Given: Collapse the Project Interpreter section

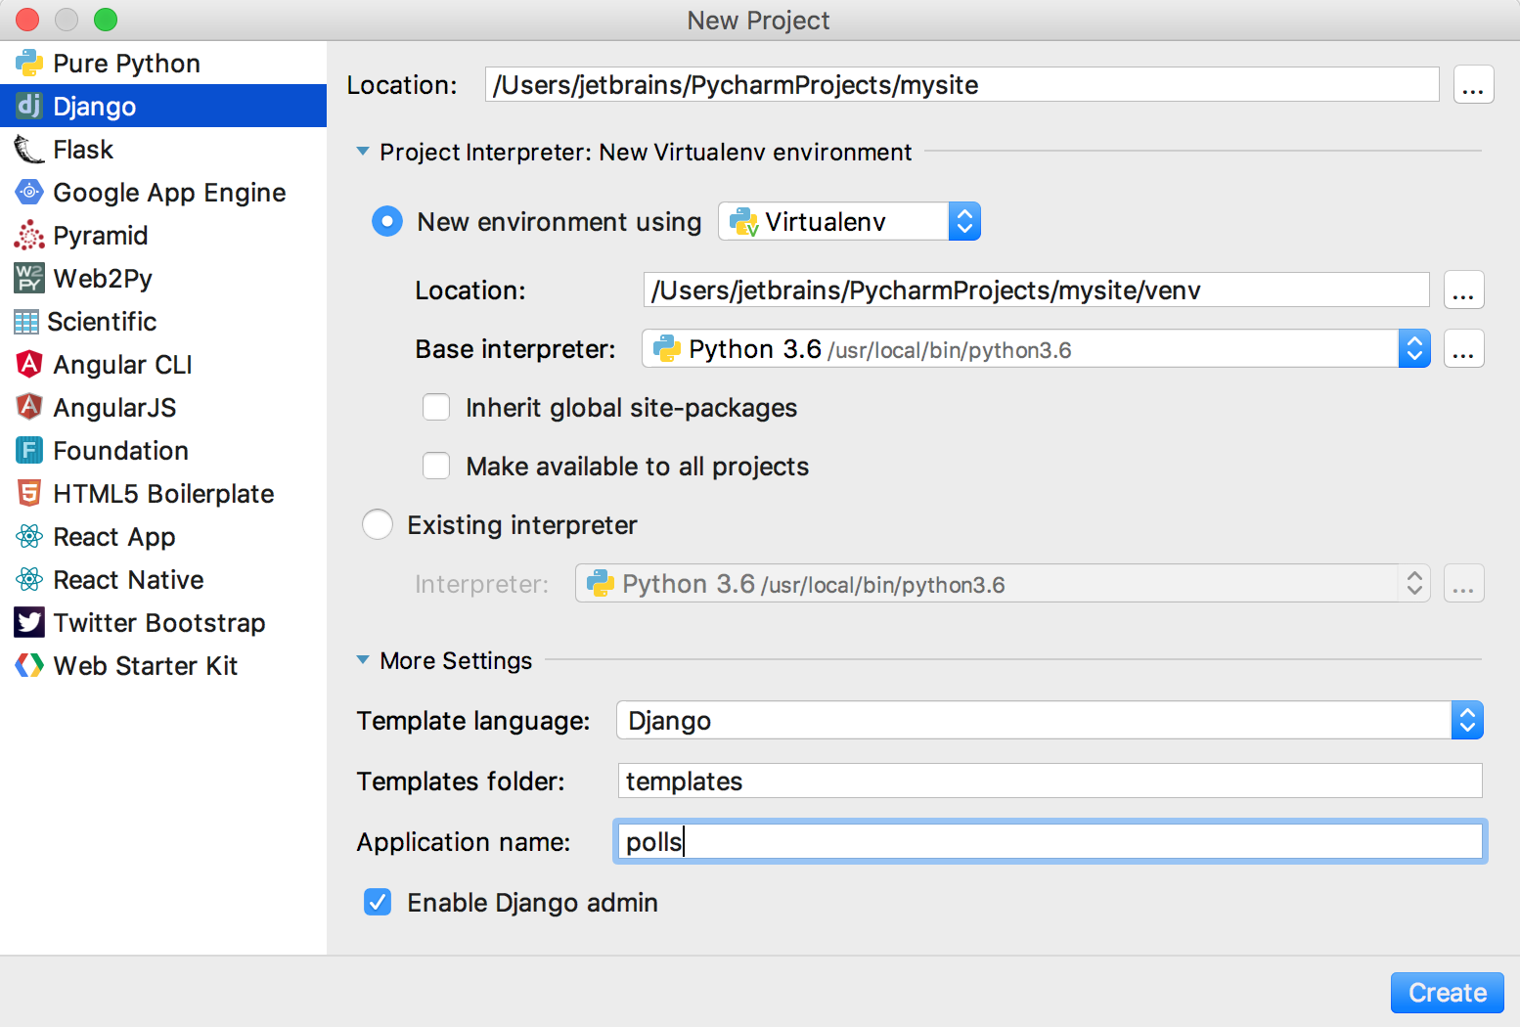Looking at the screenshot, I should [363, 152].
